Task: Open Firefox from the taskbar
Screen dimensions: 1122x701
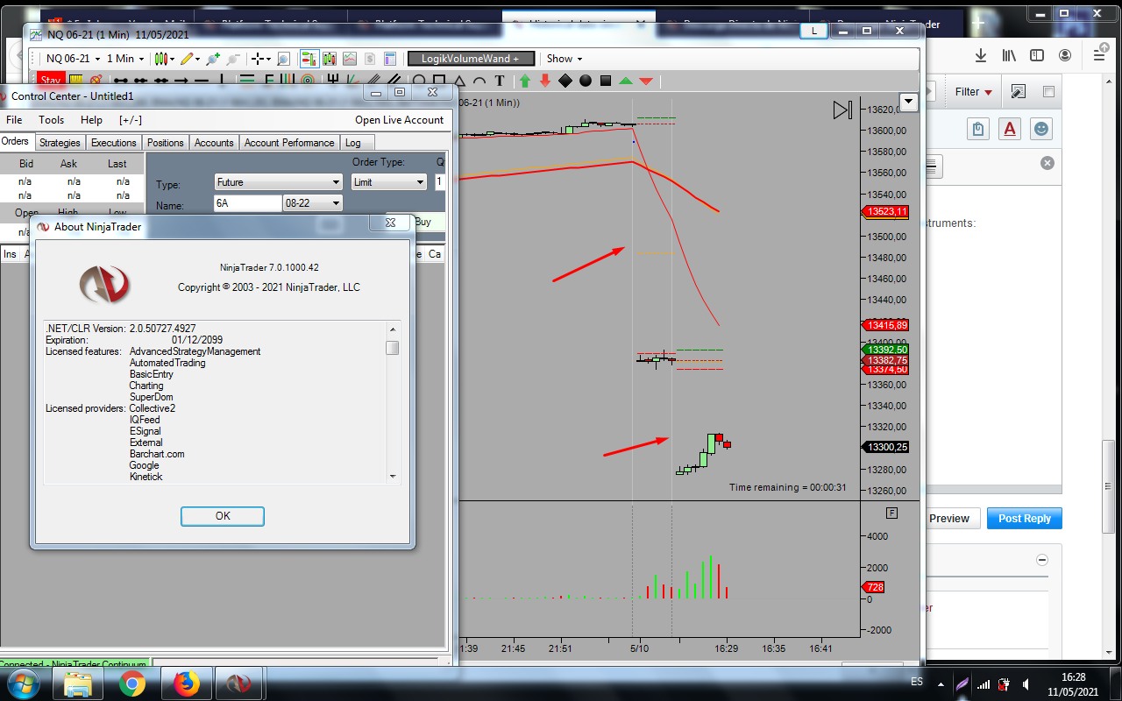Action: (186, 683)
